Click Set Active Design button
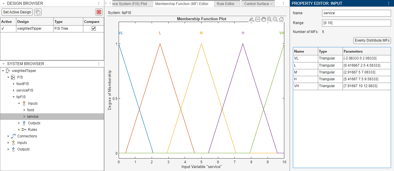 (x=17, y=12)
